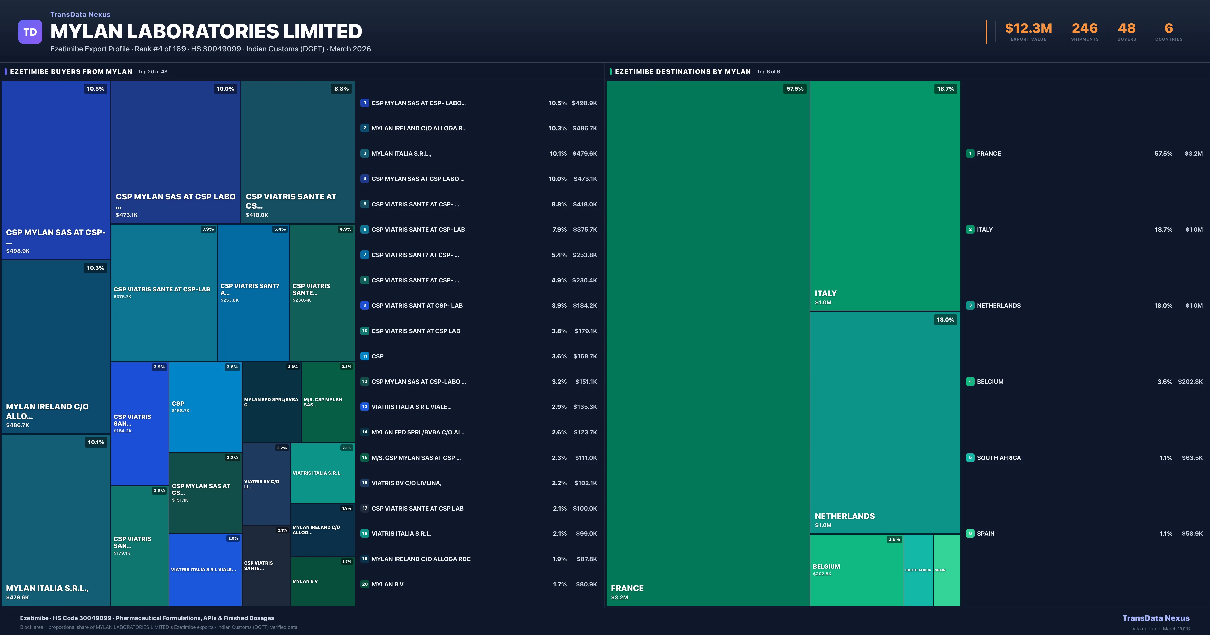Click rank badge 11 next to CSP
Image resolution: width=1210 pixels, height=635 pixels.
click(365, 356)
